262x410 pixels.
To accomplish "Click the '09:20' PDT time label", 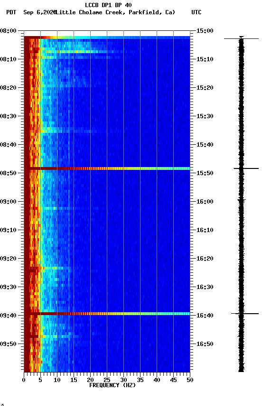I will [8, 259].
